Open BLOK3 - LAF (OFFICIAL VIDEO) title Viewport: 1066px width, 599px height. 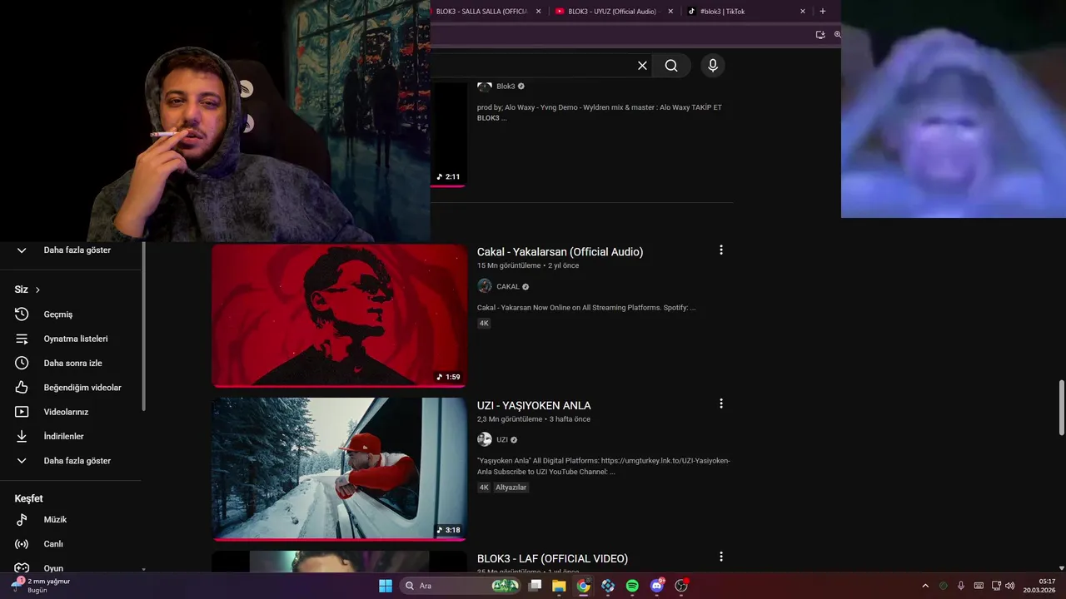(552, 558)
